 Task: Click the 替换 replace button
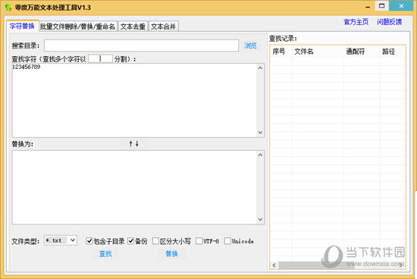coord(171,254)
